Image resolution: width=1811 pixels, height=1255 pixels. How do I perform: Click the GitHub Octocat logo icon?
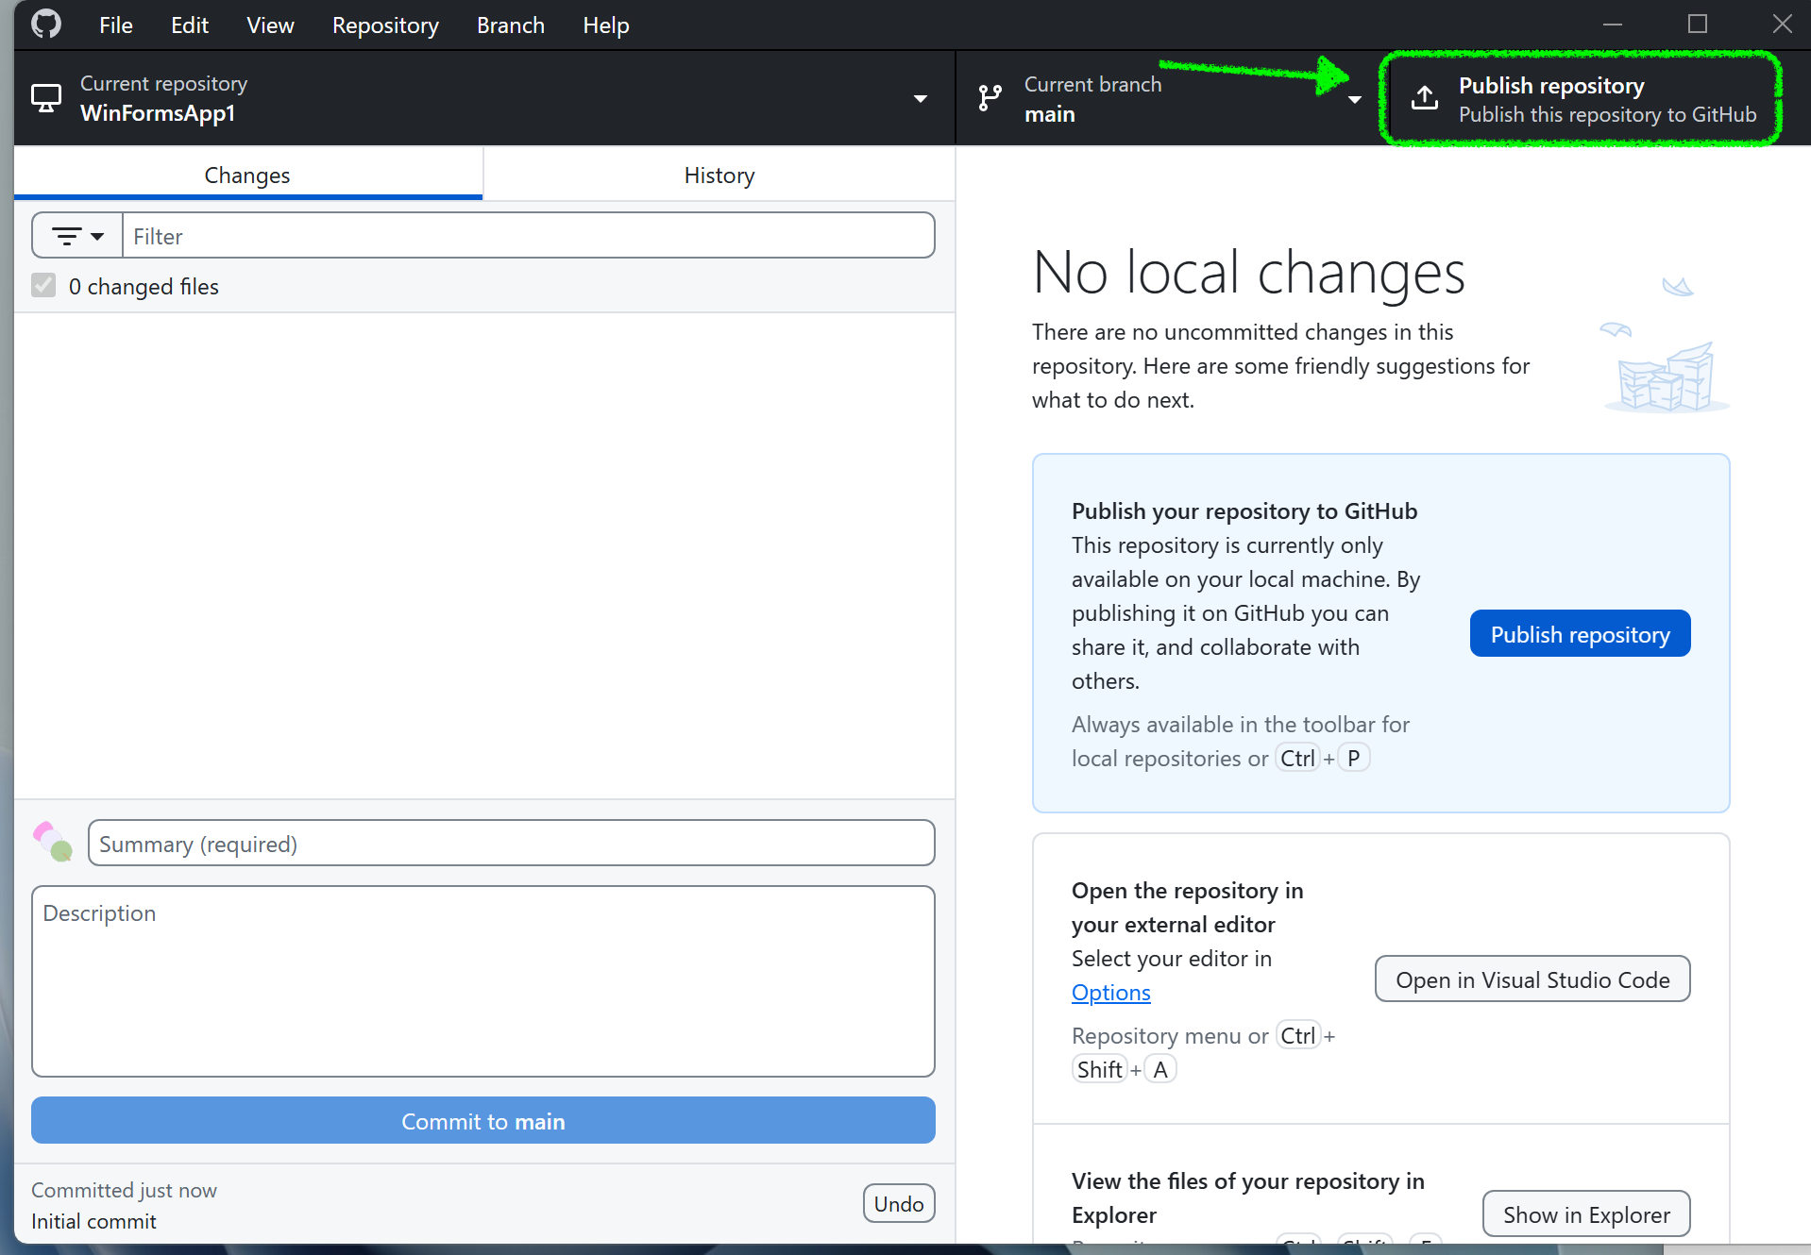tap(46, 25)
